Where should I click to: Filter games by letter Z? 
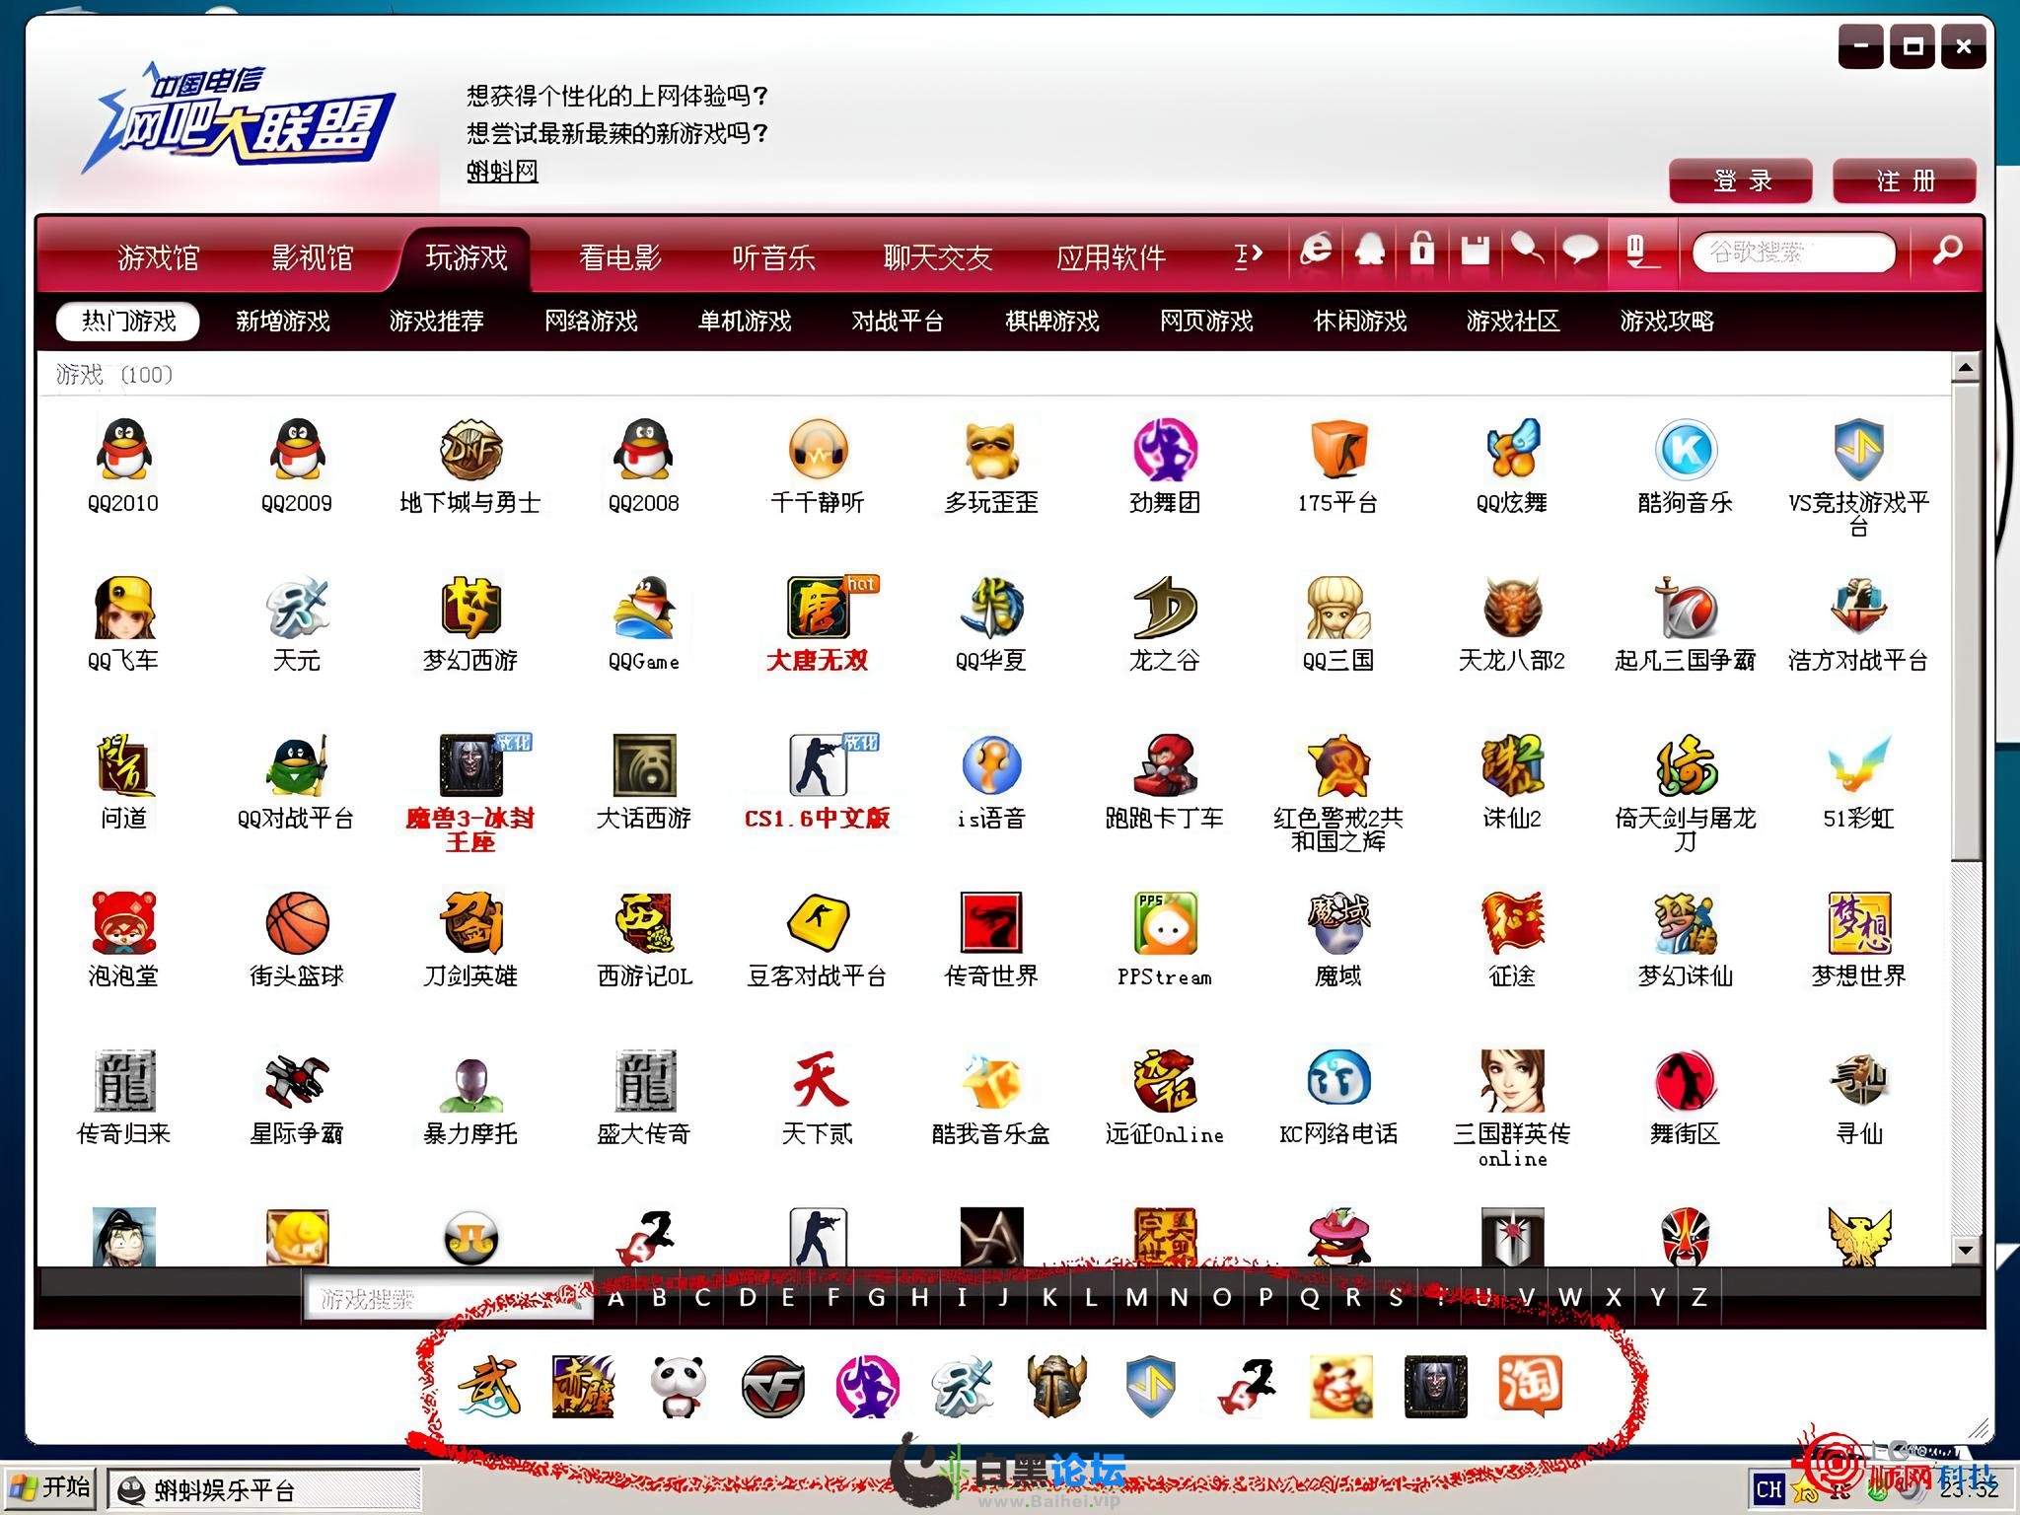(x=1699, y=1297)
